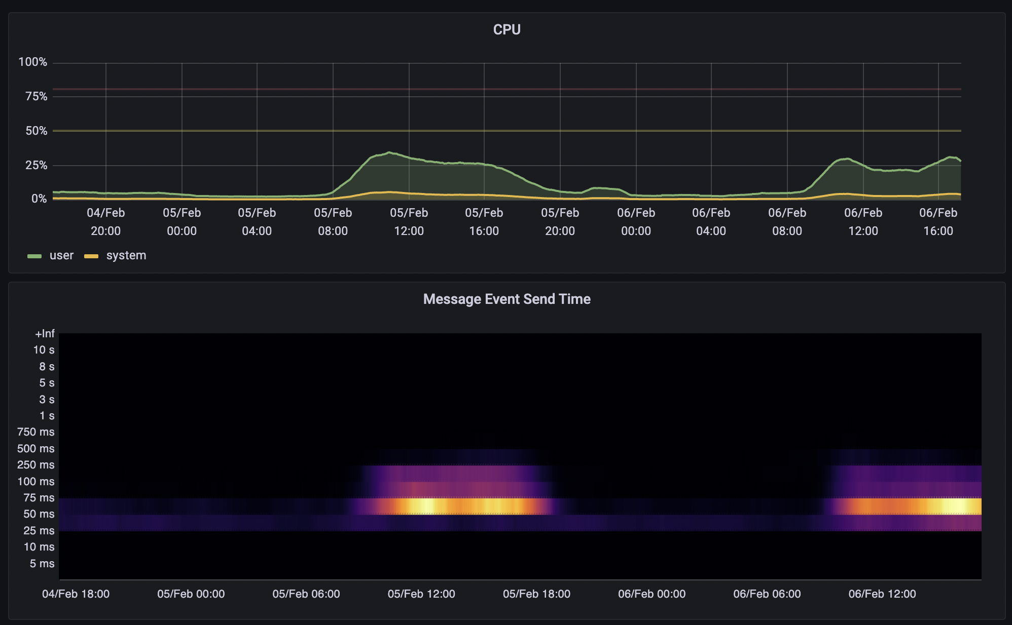Click the CPU user peak near 05/Feb 12:00
This screenshot has width=1012, height=625.
[389, 153]
